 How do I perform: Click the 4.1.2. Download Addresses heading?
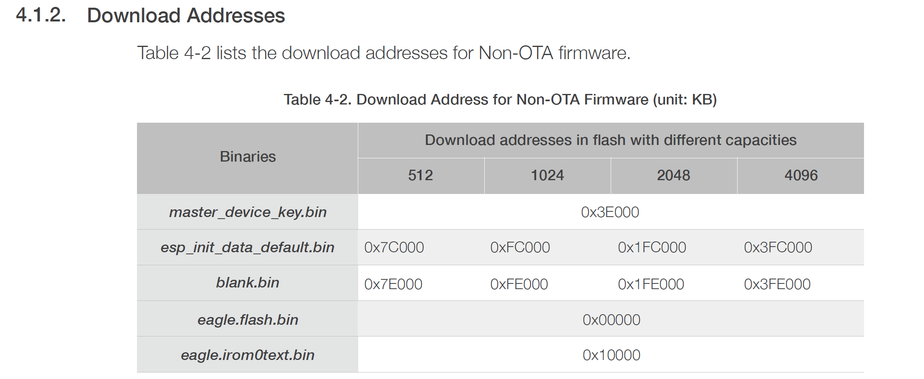150,15
